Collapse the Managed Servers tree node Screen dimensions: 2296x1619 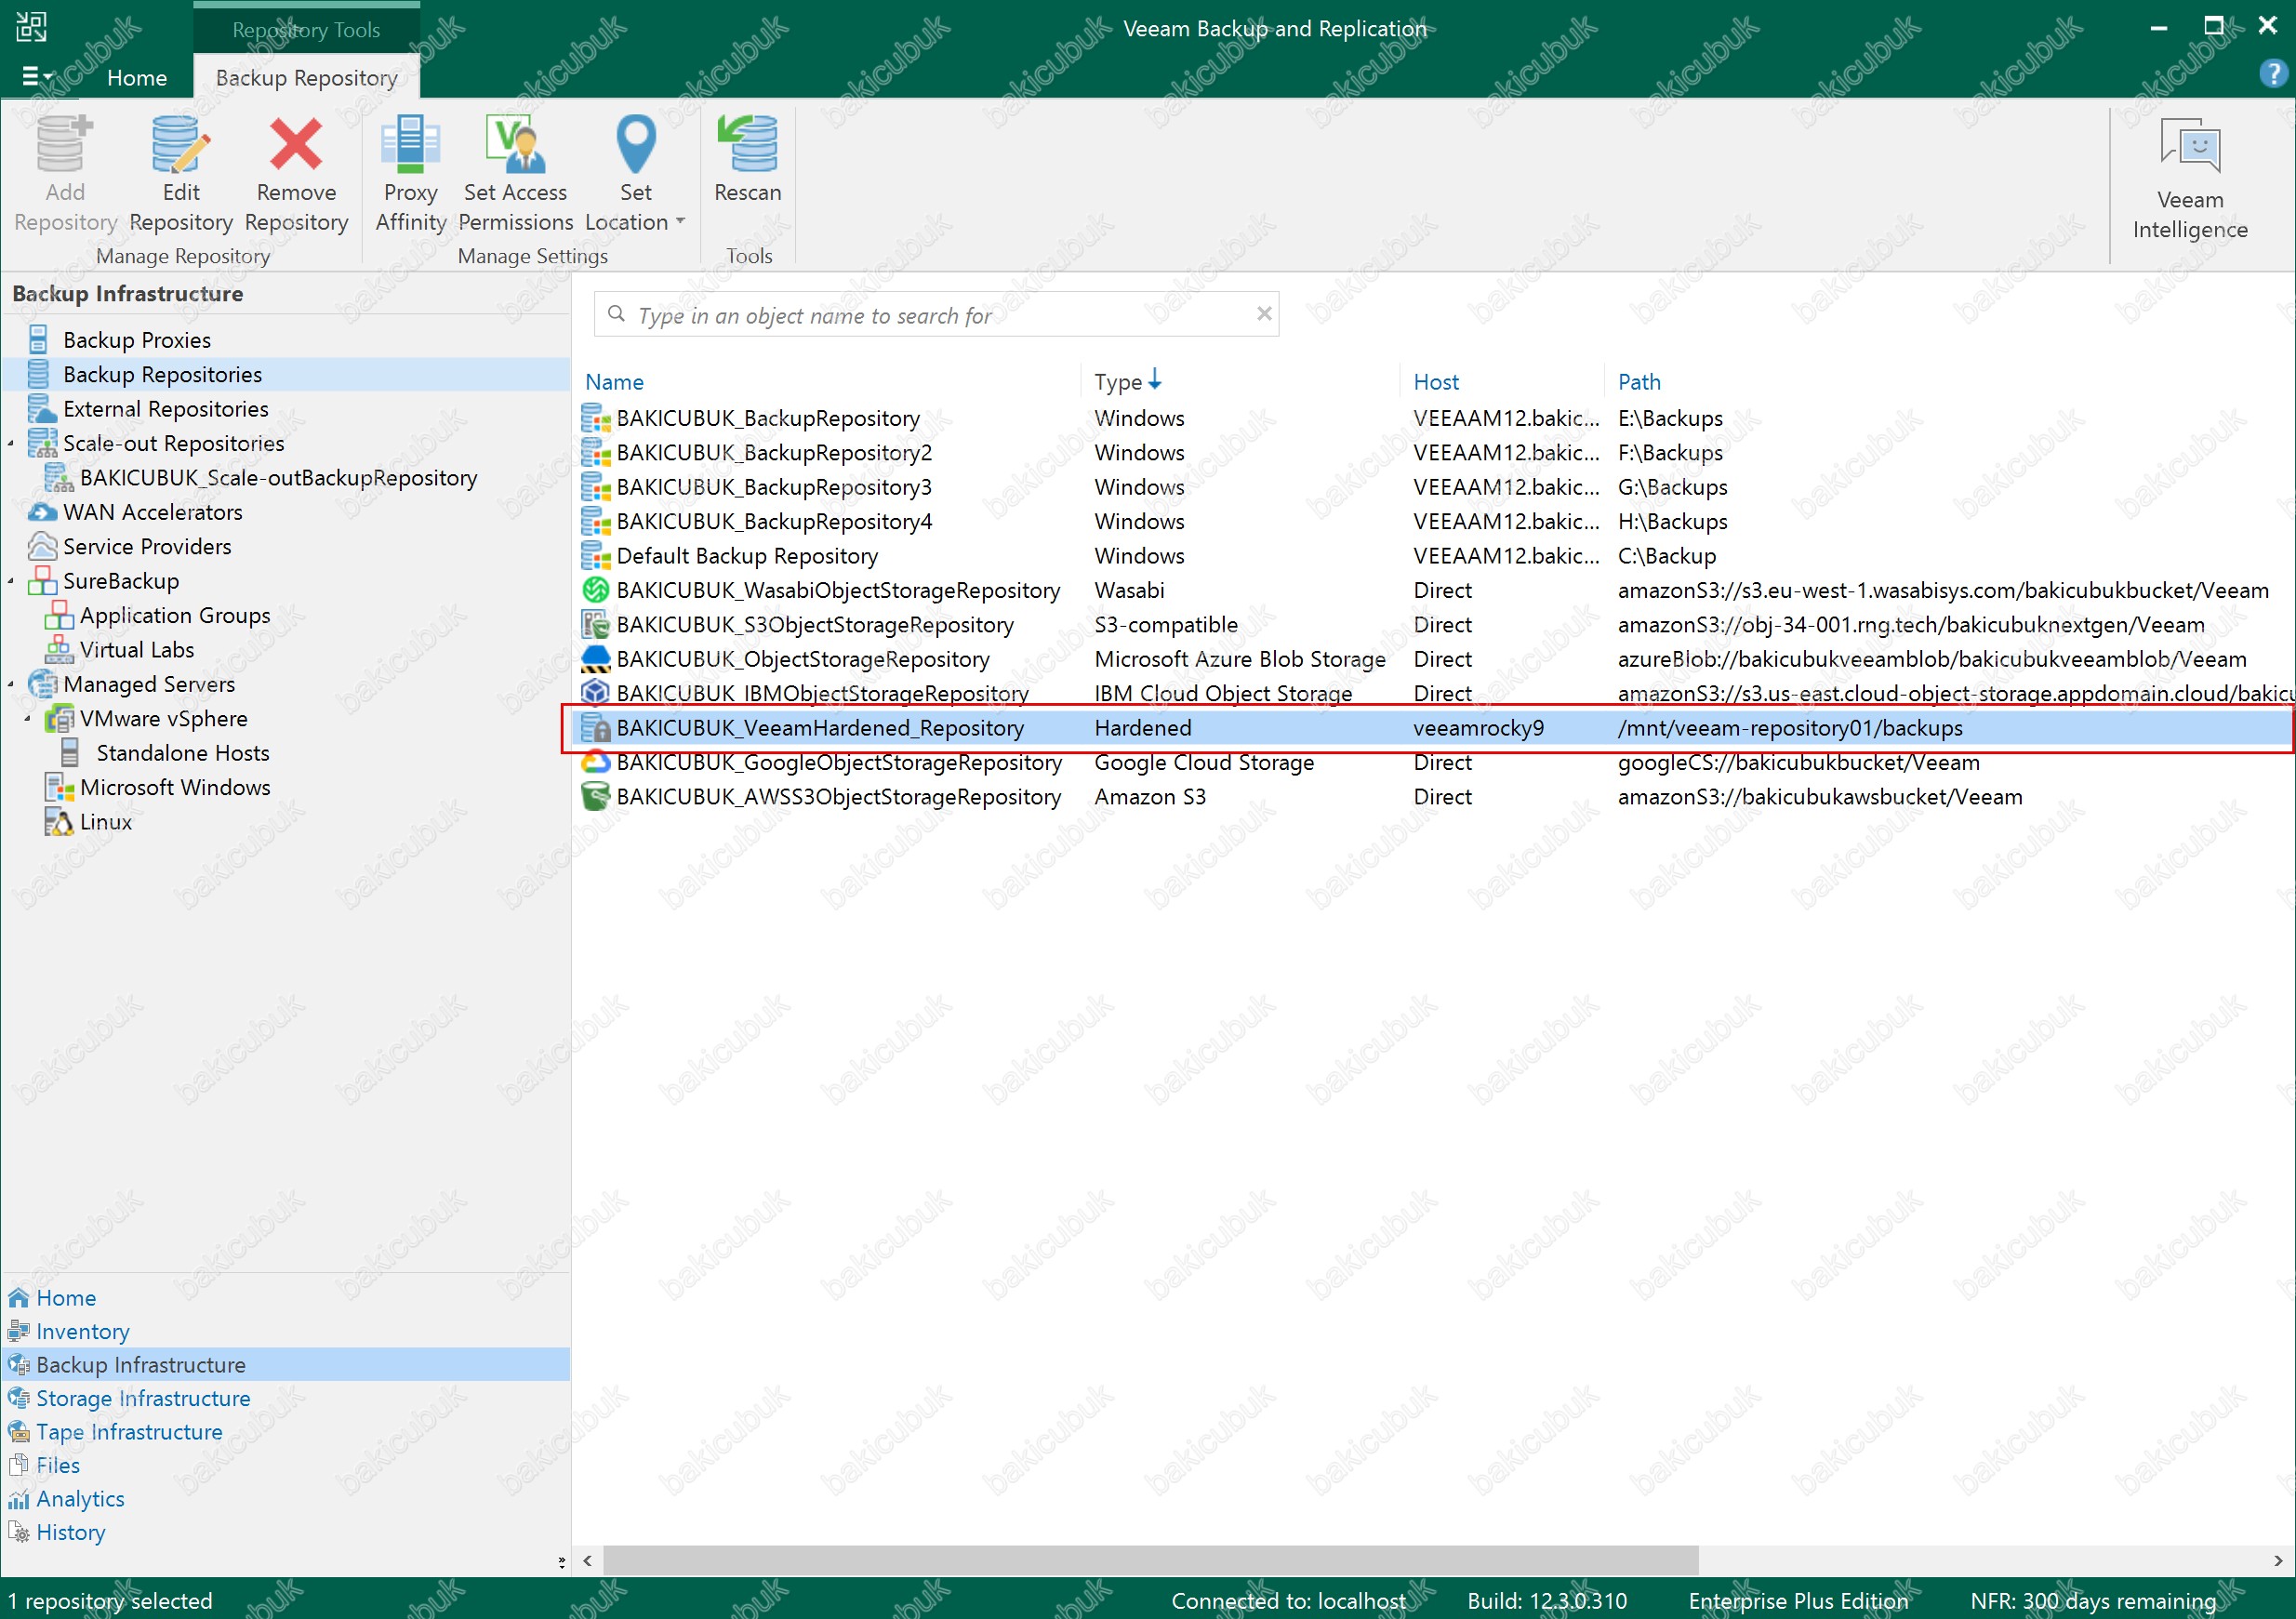tap(11, 684)
